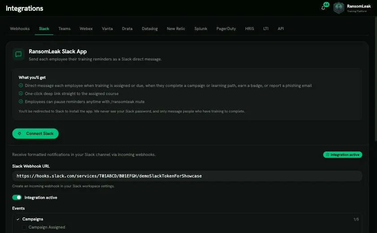Click the RansomLeak owl avatar
Viewport: 377px width, 233px height.
[x=338, y=8]
